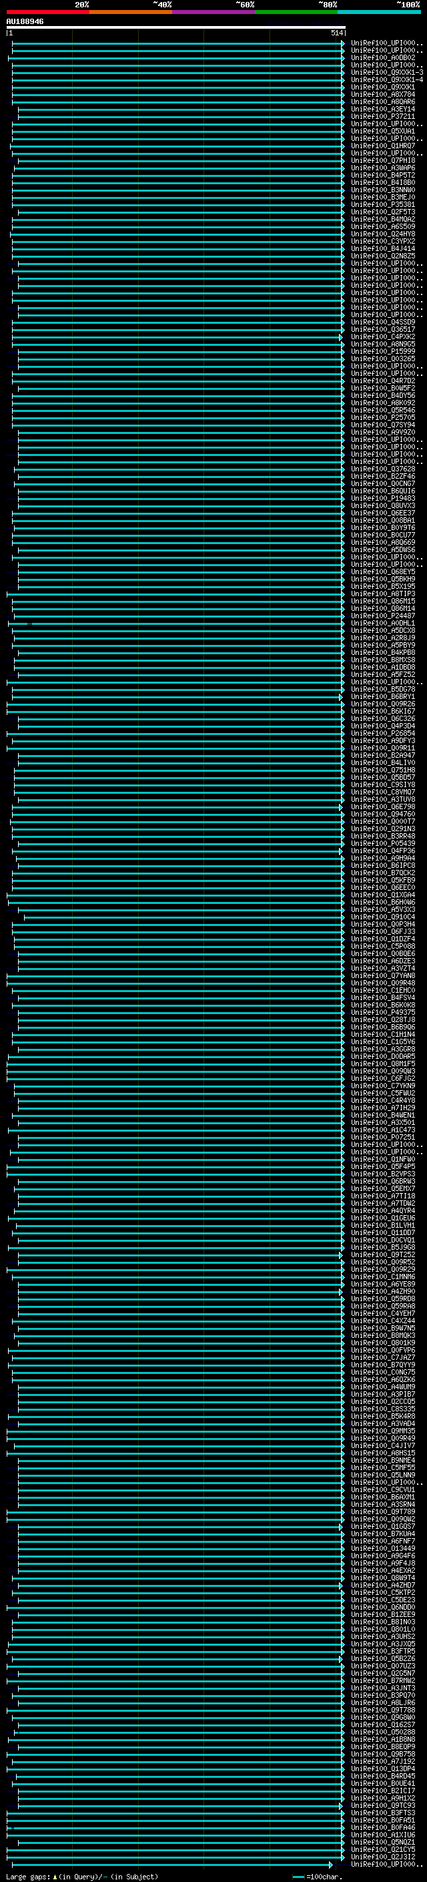This screenshot has width=427, height=1882.
Task: Pick the UniRef100_A6S509 subject label
Action: point(382,226)
